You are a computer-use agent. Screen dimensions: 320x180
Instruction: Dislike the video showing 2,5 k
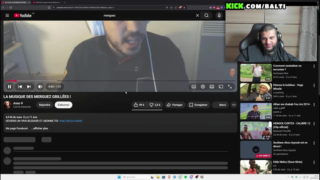click(x=155, y=105)
